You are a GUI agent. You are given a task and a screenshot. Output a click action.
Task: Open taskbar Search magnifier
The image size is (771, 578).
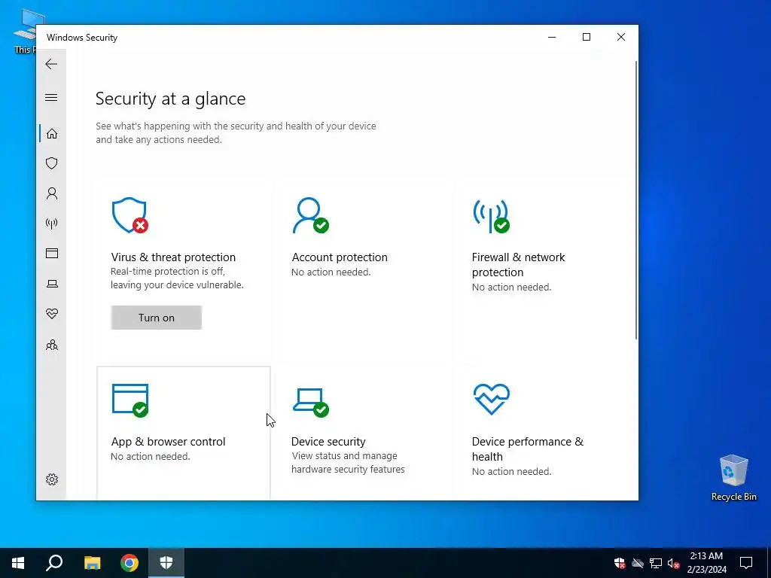54,563
